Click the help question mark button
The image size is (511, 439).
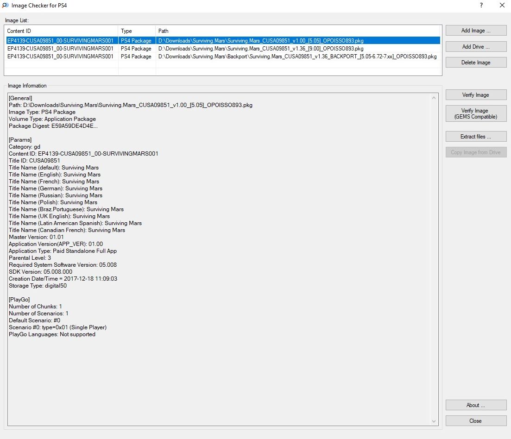pos(481,5)
